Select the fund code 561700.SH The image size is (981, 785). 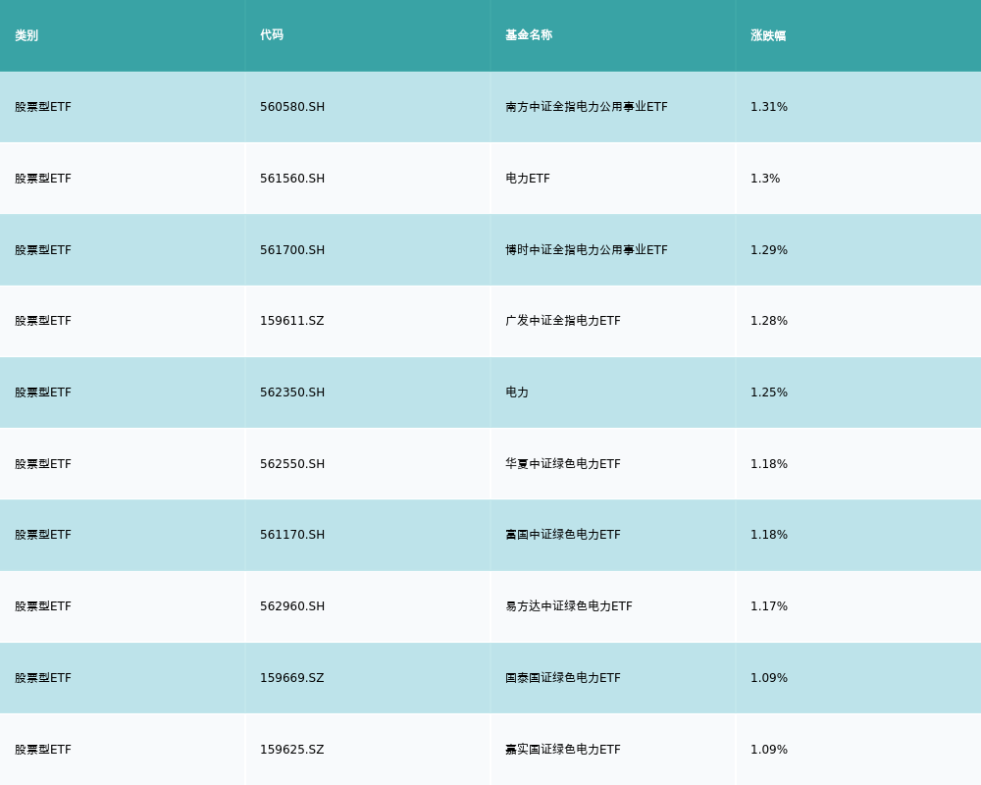(x=292, y=250)
